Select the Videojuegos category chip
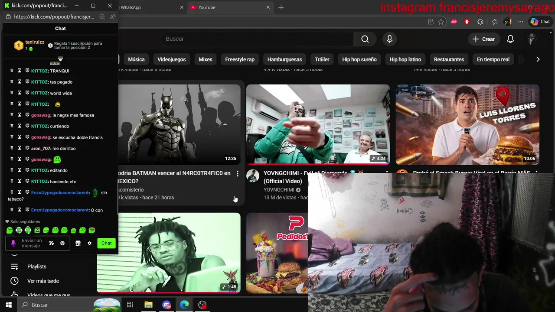Image resolution: width=555 pixels, height=312 pixels. (172, 59)
